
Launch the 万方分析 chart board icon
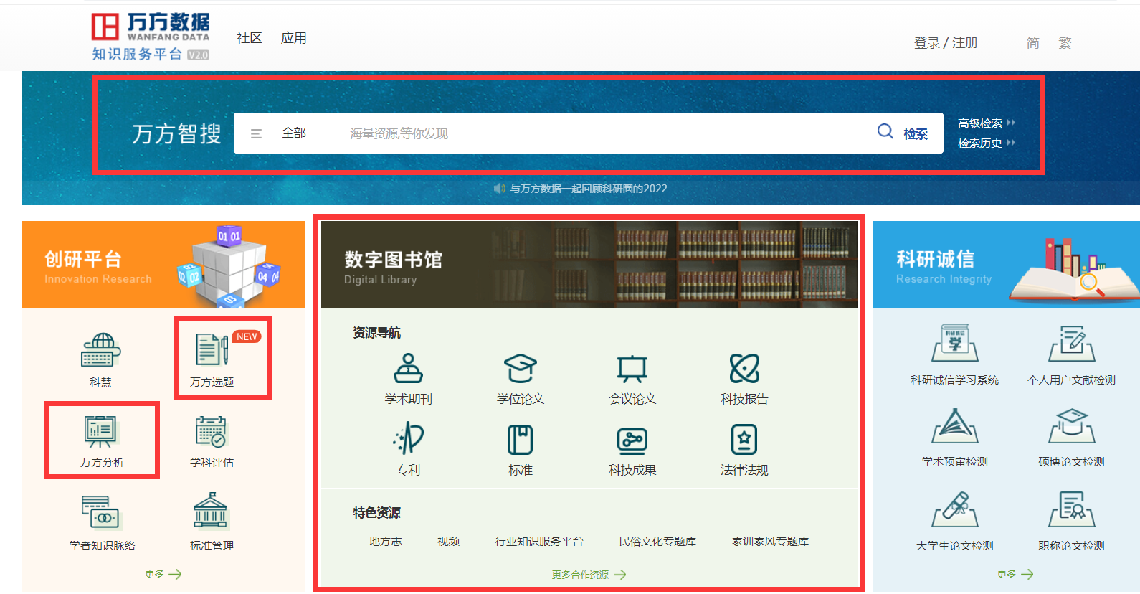pyautogui.click(x=100, y=432)
